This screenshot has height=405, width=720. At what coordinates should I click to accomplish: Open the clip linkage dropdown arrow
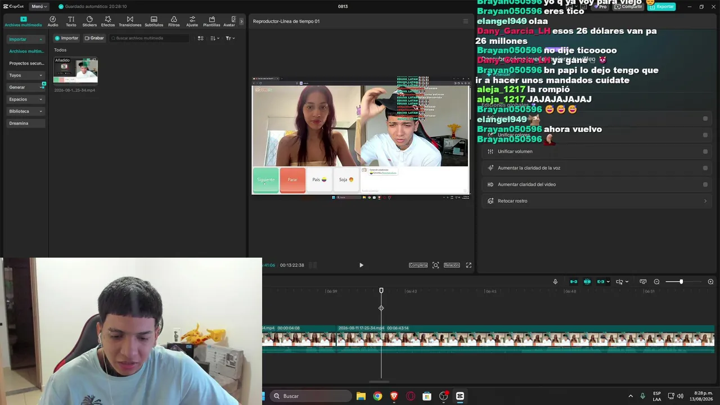(608, 282)
